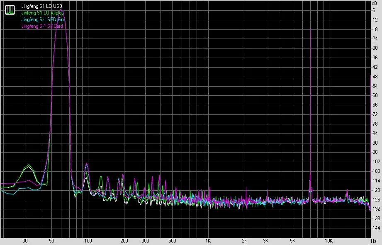382x245 pixels.
Task: Select the green Jinfeng S1 LO Airplay legend entry
Action: [x=42, y=13]
